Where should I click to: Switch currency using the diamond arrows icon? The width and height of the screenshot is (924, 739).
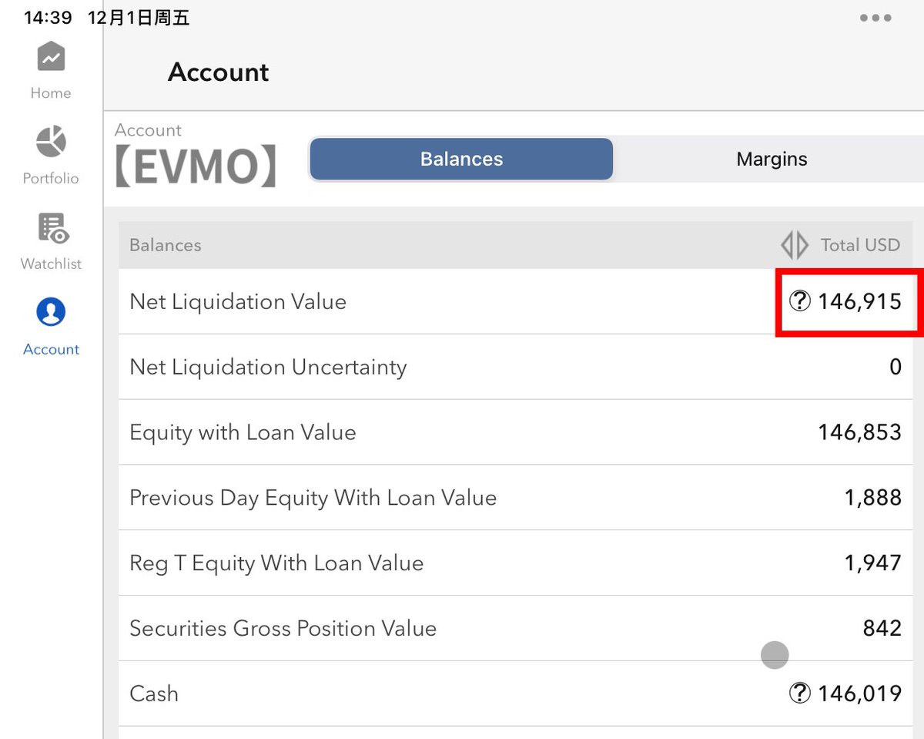point(795,245)
